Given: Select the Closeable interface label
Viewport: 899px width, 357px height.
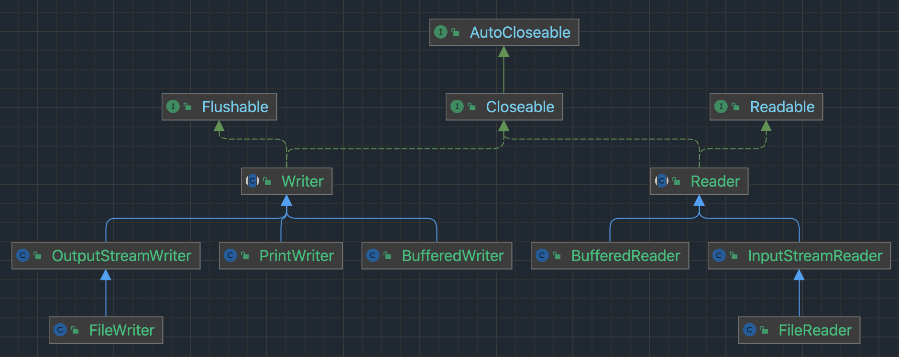Looking at the screenshot, I should pos(520,107).
